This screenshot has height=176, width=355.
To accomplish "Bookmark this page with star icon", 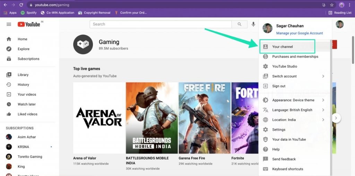I will point(332,5).
